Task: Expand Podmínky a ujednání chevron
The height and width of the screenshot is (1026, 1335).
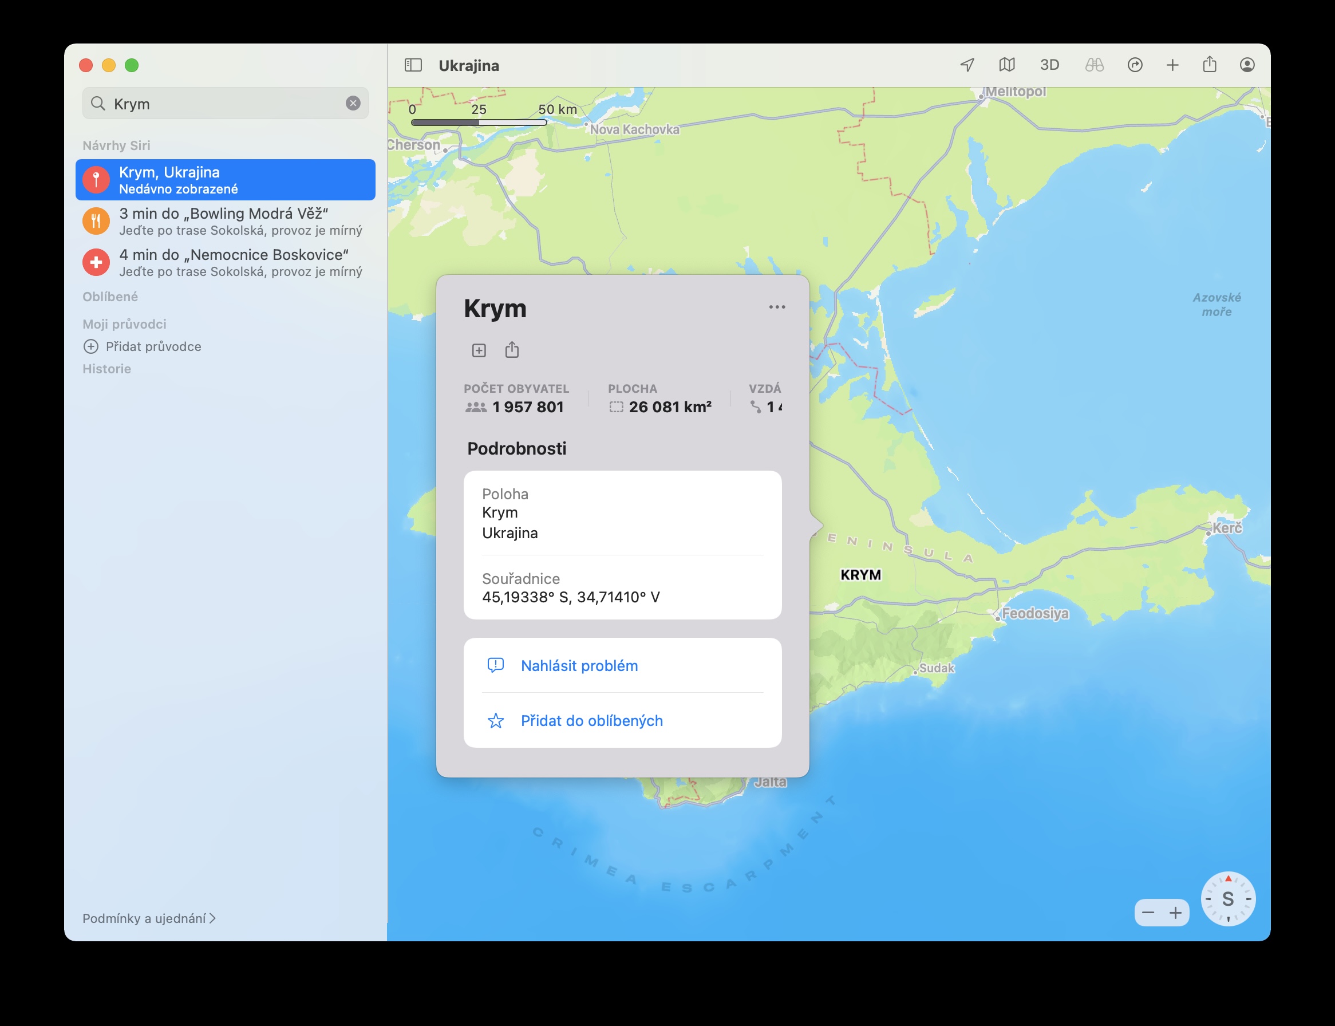Action: coord(212,918)
